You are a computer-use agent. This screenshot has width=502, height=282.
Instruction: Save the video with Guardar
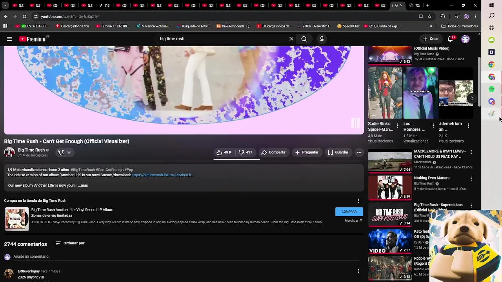click(338, 152)
